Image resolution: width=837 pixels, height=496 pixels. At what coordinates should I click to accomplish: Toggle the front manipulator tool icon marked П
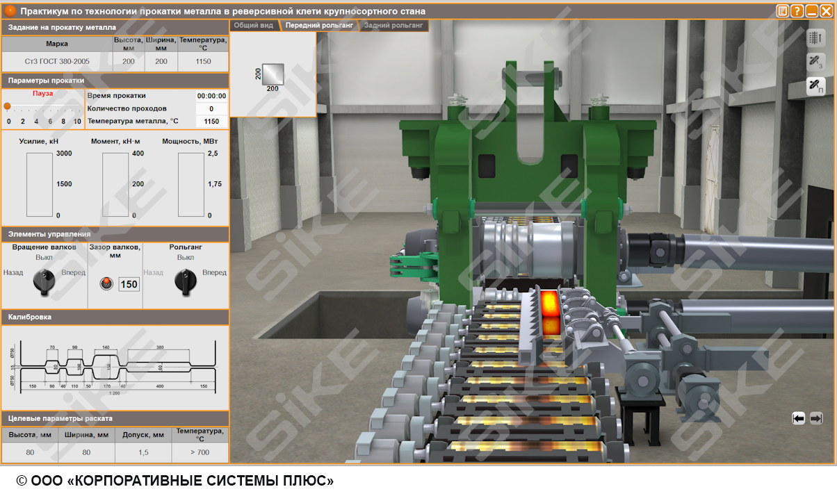(815, 87)
